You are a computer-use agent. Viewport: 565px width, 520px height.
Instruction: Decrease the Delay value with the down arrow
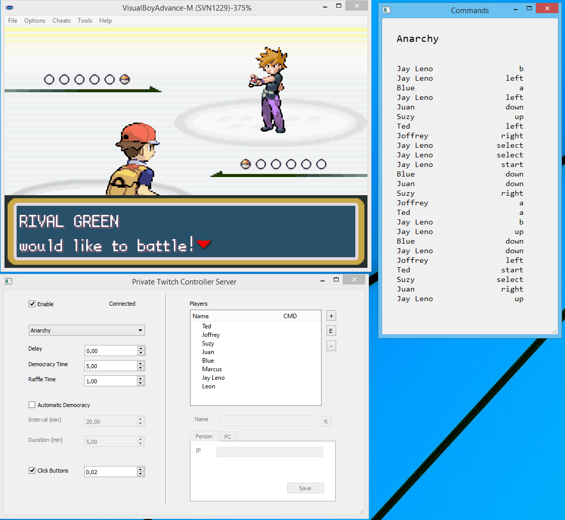click(x=141, y=353)
